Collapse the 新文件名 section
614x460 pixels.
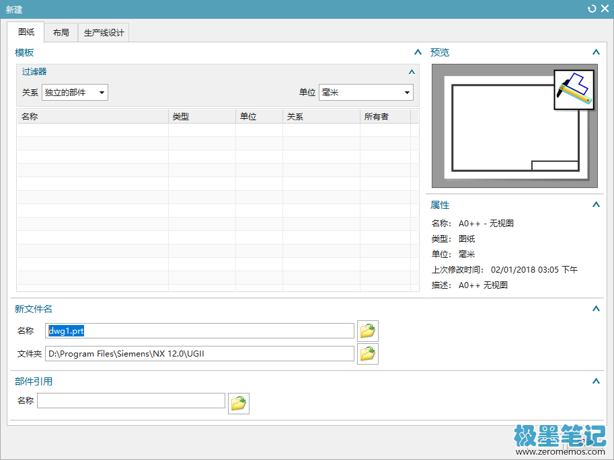coord(595,309)
